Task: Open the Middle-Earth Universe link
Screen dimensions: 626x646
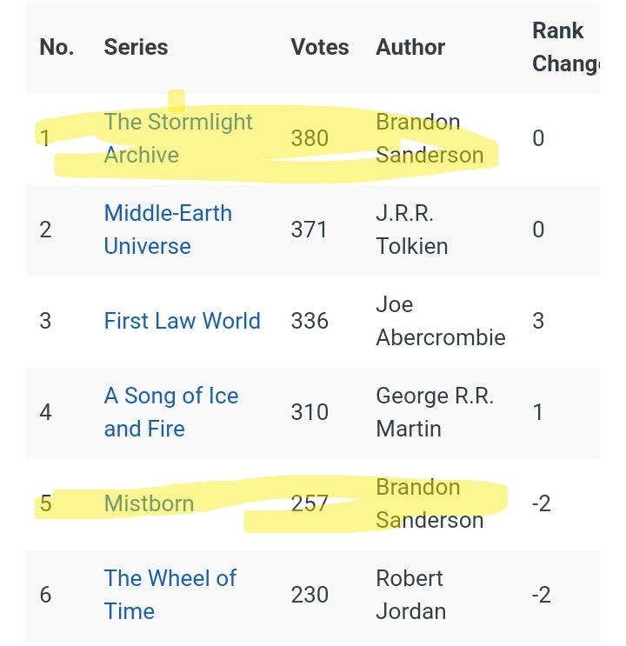Action: coord(168,230)
